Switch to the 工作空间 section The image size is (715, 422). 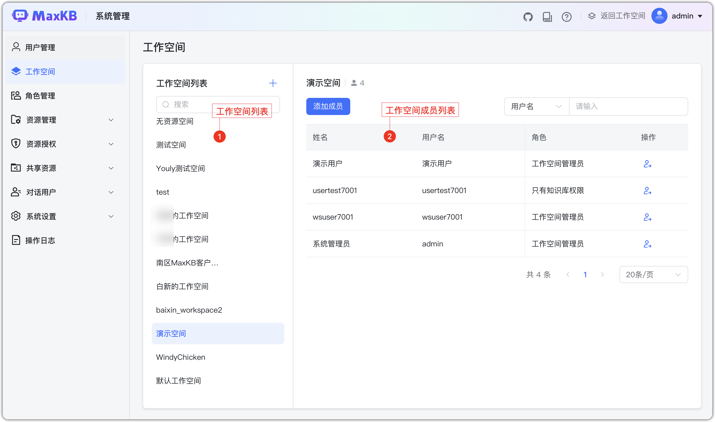(40, 72)
